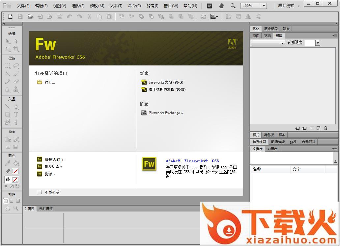
Task: Select the Magic Wand tool
Action: 8,74
